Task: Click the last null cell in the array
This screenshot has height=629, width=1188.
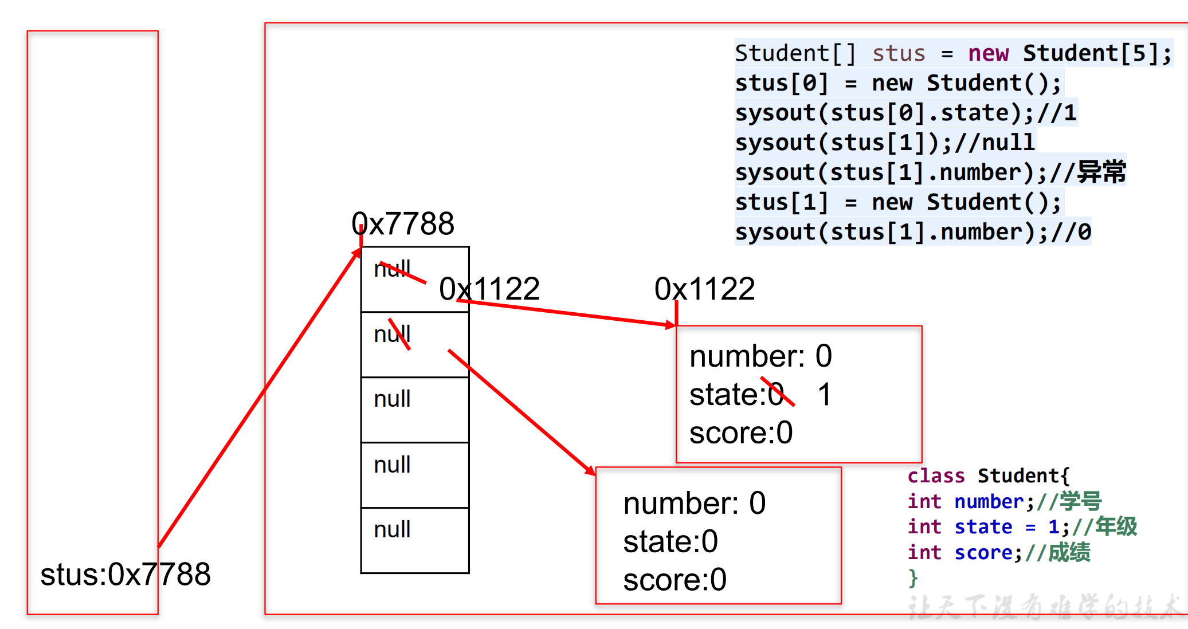Action: pos(393,530)
